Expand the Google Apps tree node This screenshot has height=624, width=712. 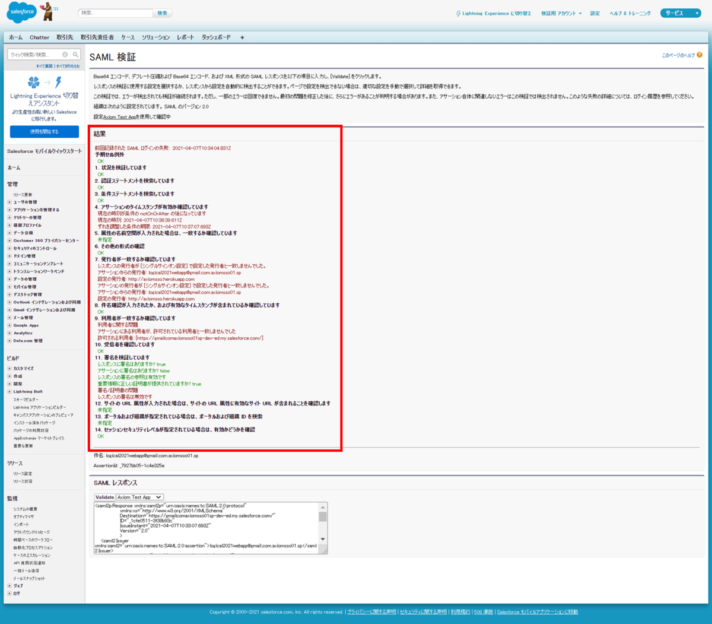[9, 325]
